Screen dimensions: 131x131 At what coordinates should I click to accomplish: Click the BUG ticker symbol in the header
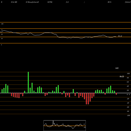pos(110,2)
